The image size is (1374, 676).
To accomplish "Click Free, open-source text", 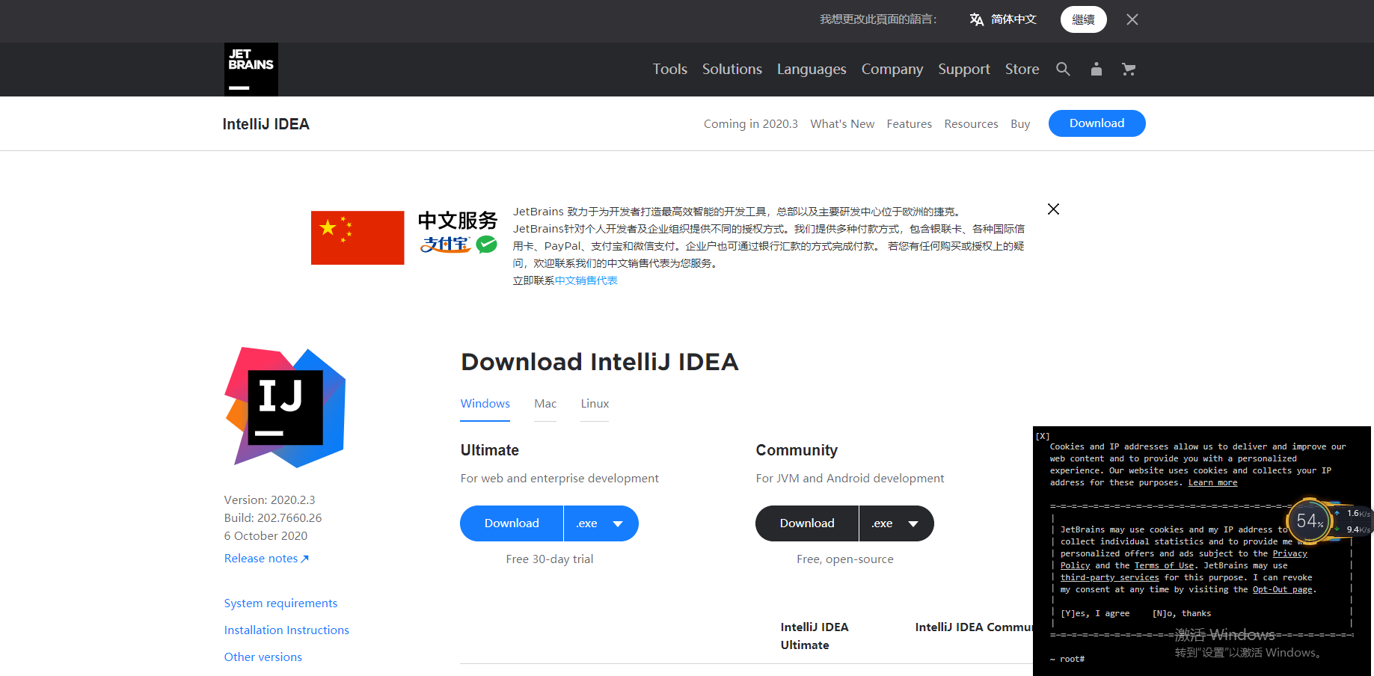I will tap(845, 559).
